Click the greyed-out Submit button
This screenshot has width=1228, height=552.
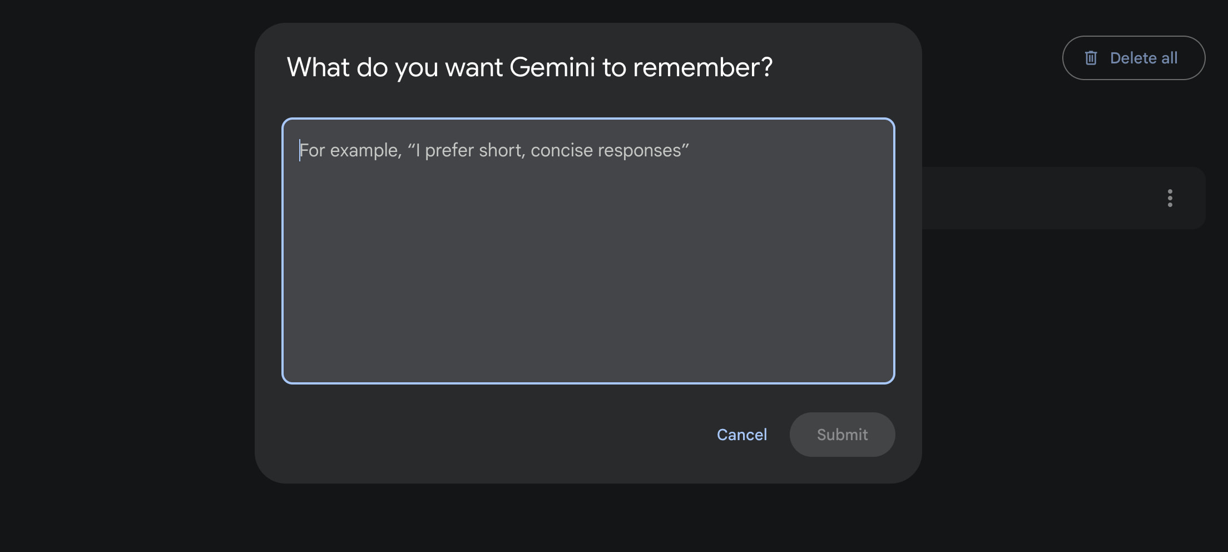tap(841, 435)
